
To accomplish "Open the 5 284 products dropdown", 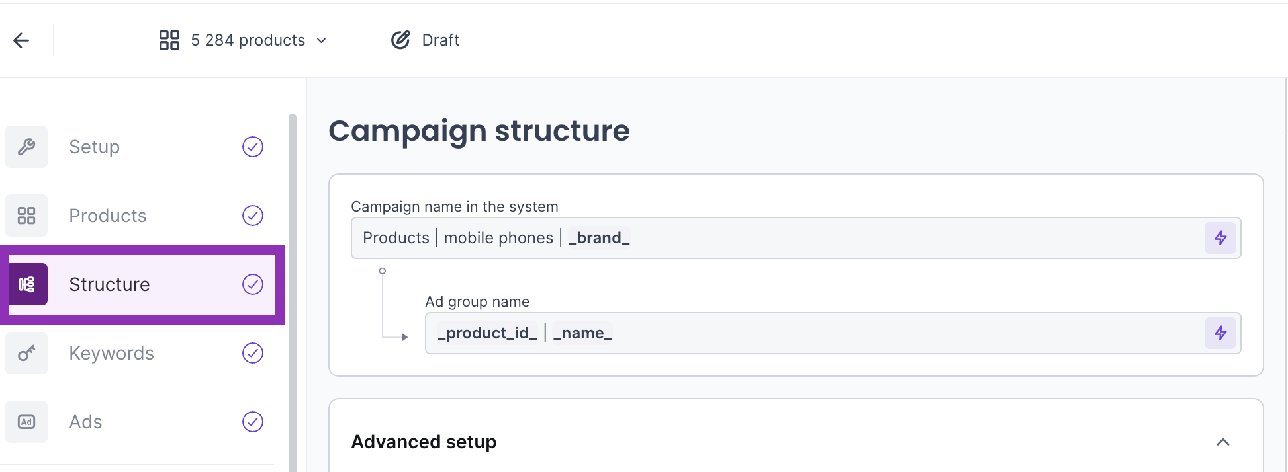I will click(x=322, y=40).
